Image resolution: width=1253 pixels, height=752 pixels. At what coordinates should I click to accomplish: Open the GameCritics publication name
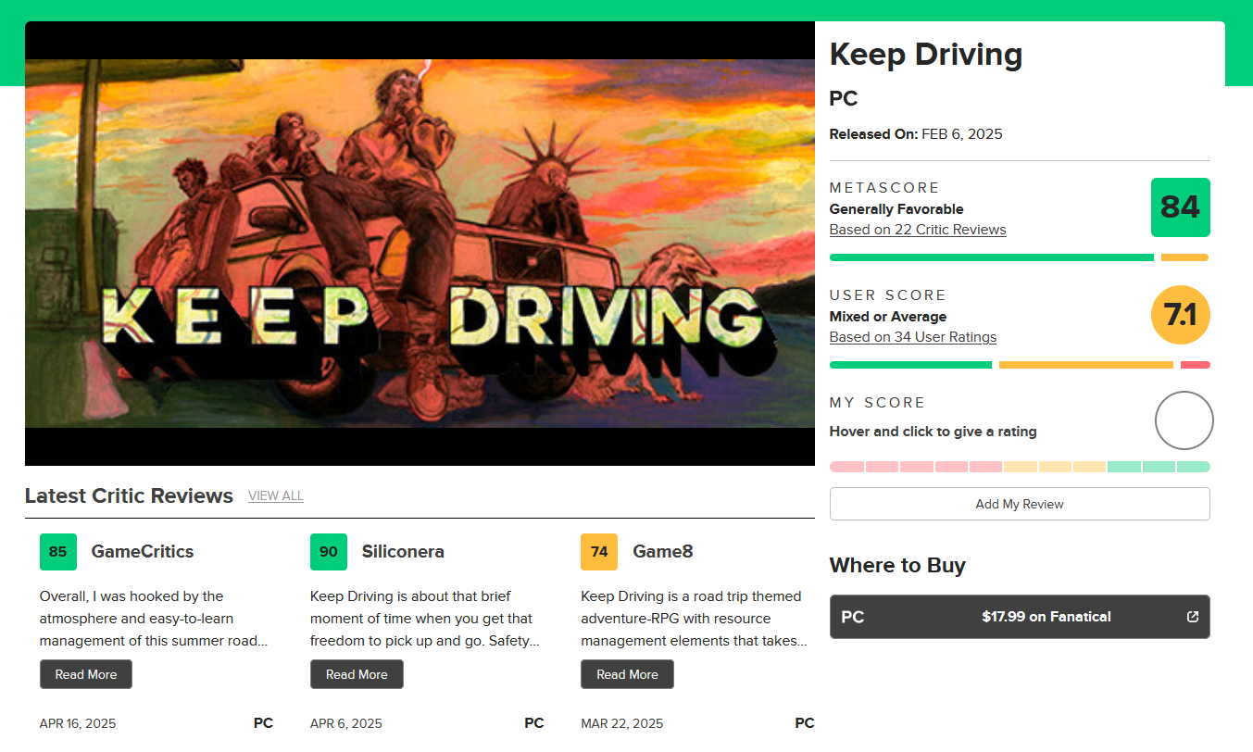(143, 552)
